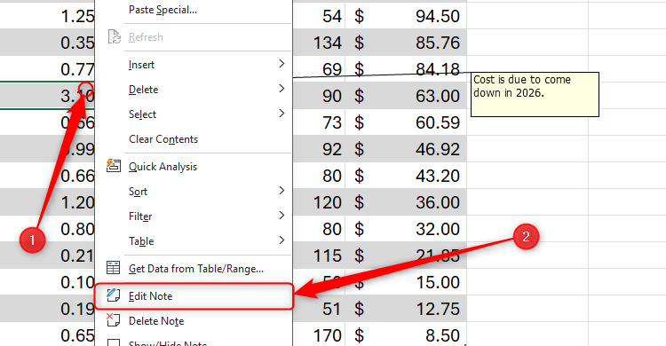Select the cell containing 8.50
Image resolution: width=666 pixels, height=346 pixels.
(x=406, y=335)
